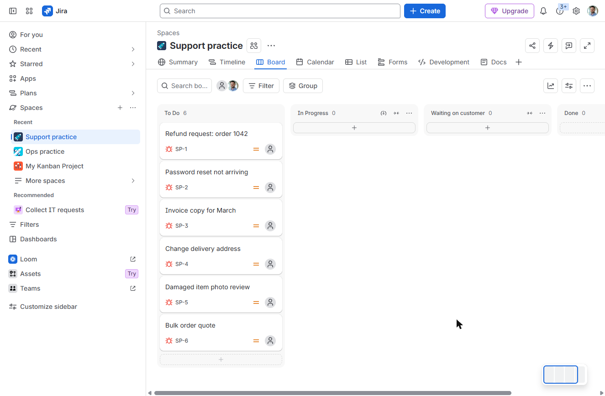Enter full screen with the expand icon

pyautogui.click(x=587, y=46)
